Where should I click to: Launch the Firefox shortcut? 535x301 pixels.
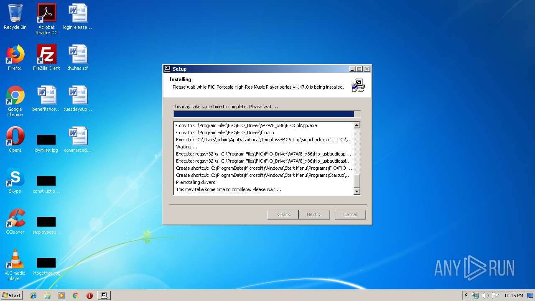pyautogui.click(x=15, y=58)
